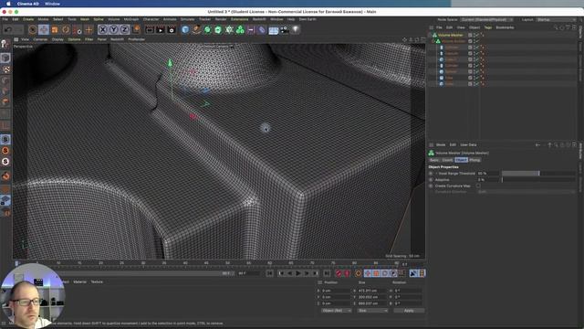Click the Record Active Objects red button
The width and height of the screenshot is (584, 329).
pyautogui.click(x=339, y=273)
